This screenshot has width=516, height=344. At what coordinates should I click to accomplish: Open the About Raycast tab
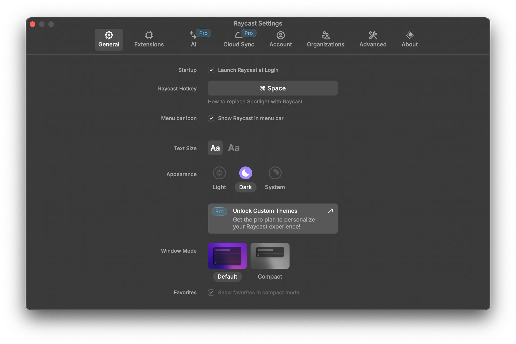coord(409,40)
